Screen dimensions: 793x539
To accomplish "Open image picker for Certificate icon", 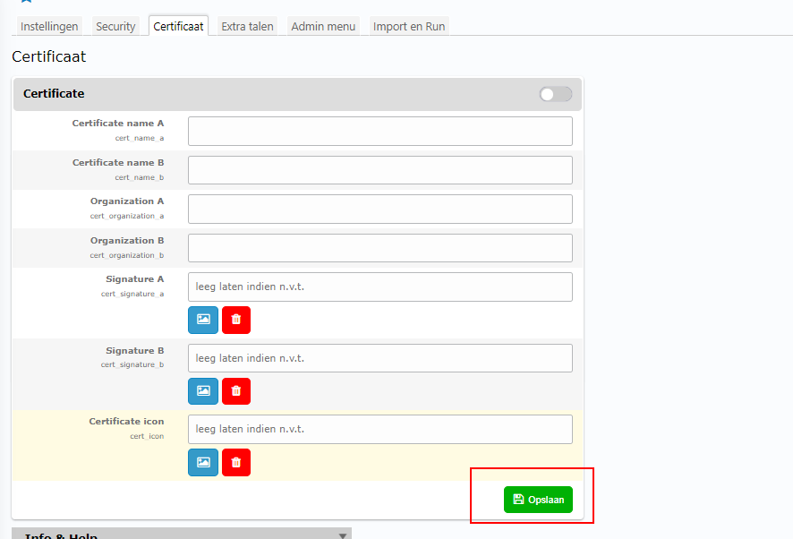I will coord(203,462).
